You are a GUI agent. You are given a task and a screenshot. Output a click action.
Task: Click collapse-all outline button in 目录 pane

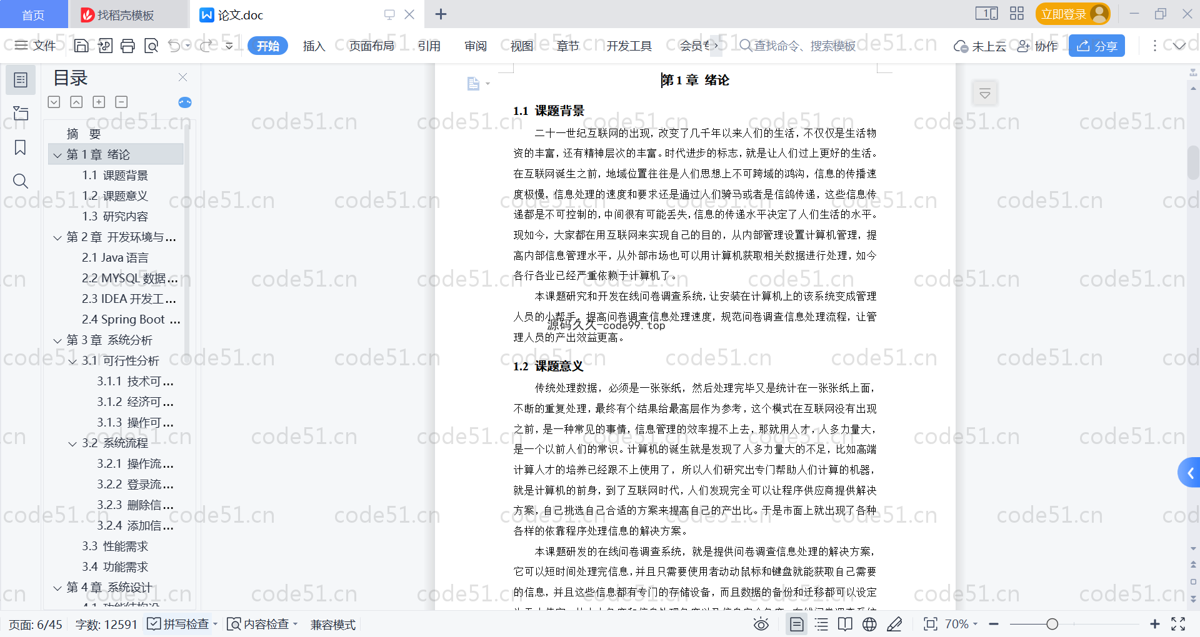click(x=76, y=102)
